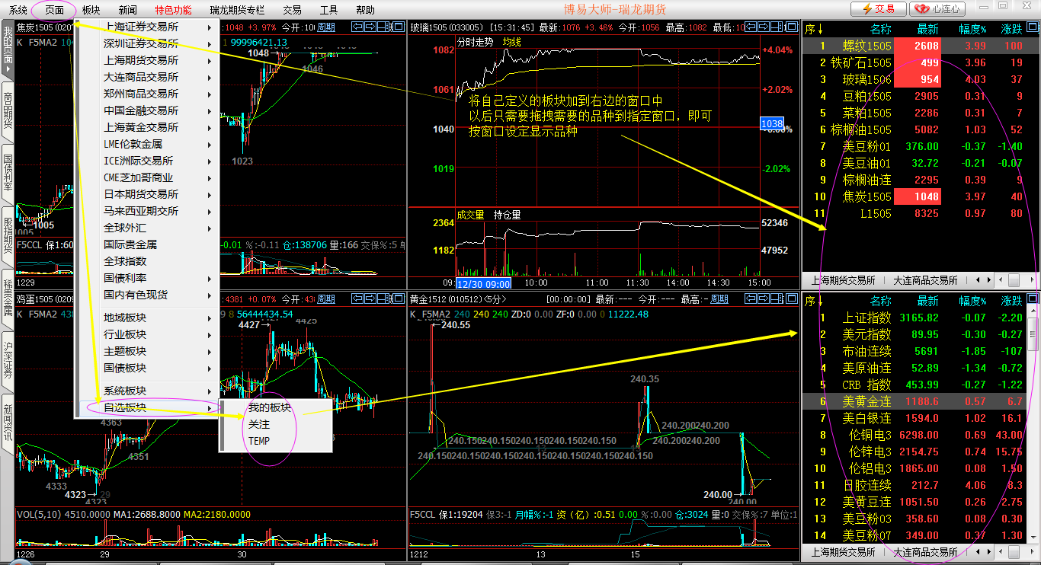1041x565 pixels.
Task: Open the 特色功能 menu
Action: [173, 10]
